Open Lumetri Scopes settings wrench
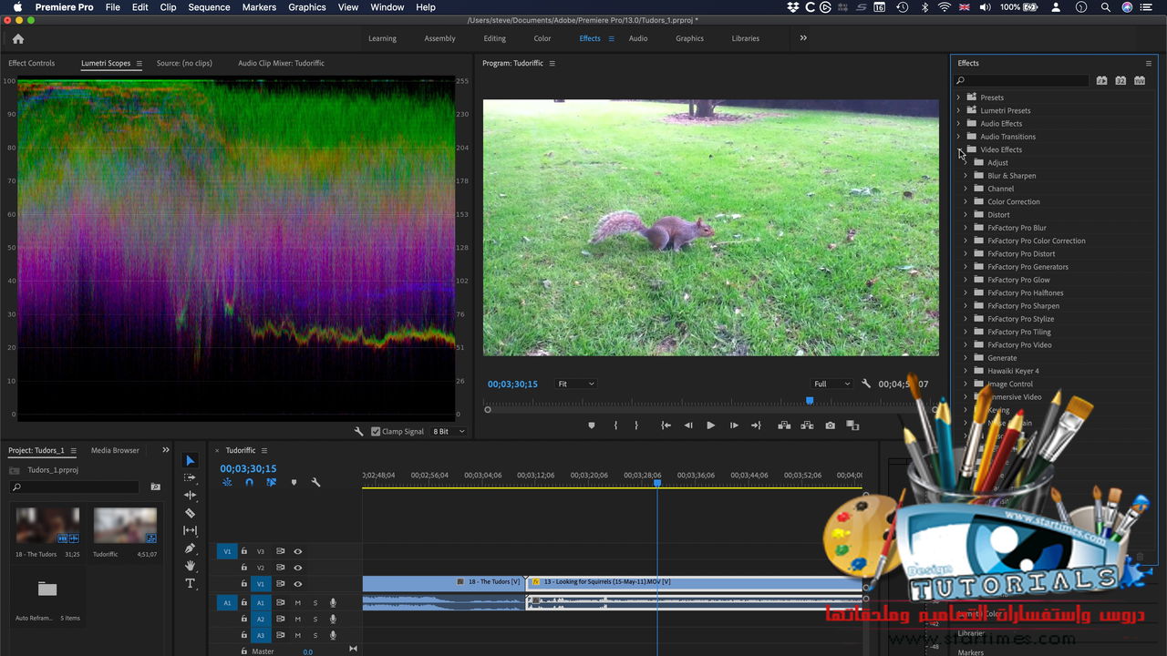1167x656 pixels. [359, 431]
